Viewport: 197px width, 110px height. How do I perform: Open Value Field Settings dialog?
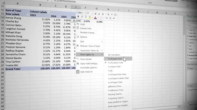tap(90, 64)
